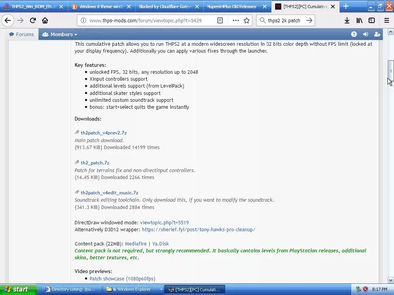Viewport: 394px width, 295px height.
Task: Click the 'Key features:' heading text
Action: [90, 65]
